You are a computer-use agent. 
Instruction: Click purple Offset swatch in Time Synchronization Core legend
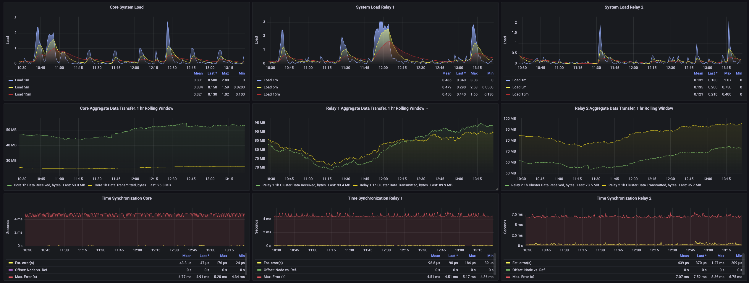click(11, 270)
